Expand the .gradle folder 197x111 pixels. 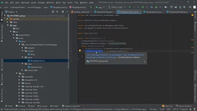coord(7,19)
